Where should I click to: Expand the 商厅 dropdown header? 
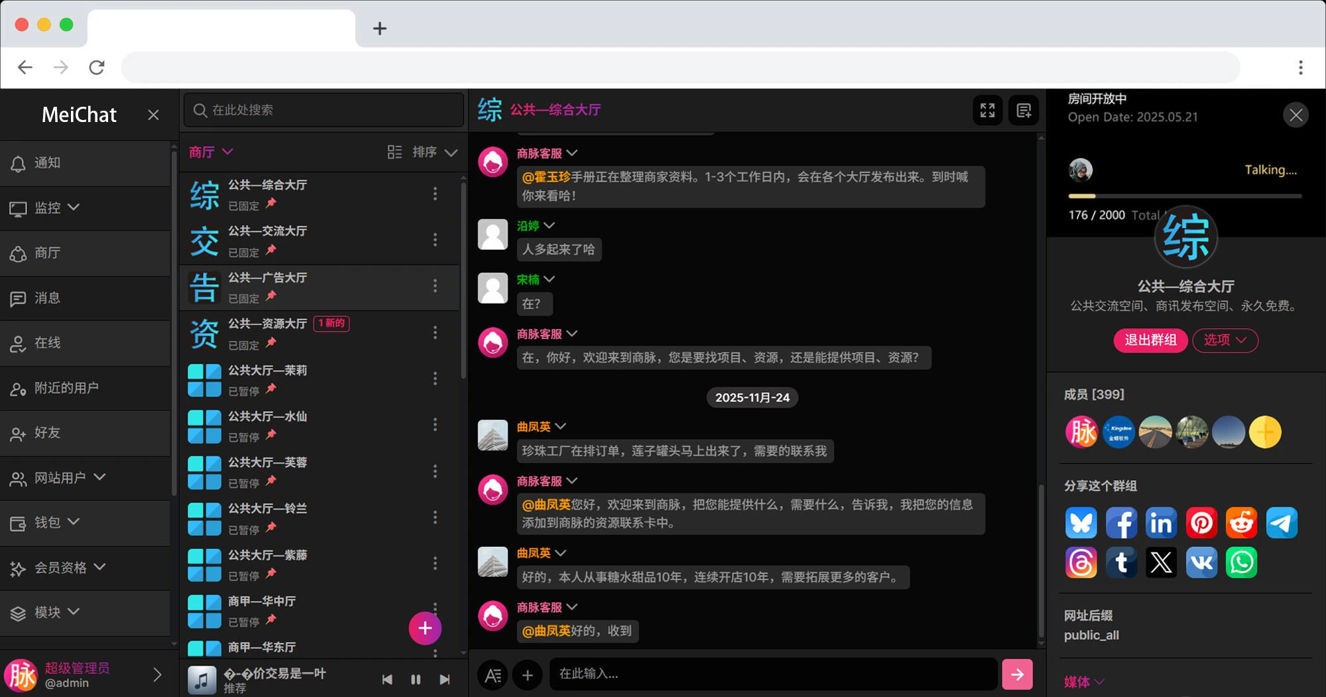pos(210,152)
